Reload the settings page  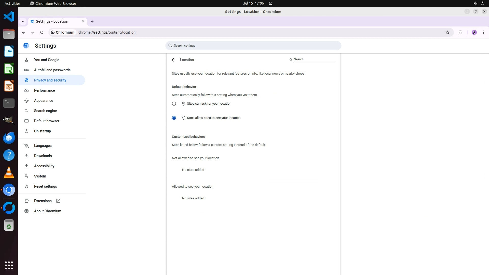point(42,32)
